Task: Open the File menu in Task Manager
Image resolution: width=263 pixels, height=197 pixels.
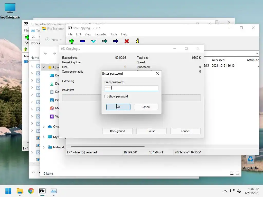Action: coord(33,37)
